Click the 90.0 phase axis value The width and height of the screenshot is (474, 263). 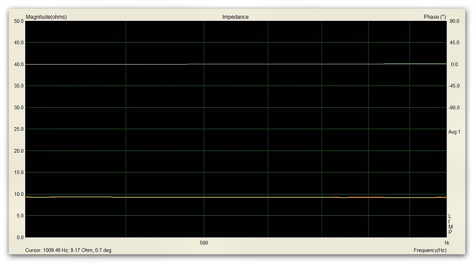(x=454, y=21)
